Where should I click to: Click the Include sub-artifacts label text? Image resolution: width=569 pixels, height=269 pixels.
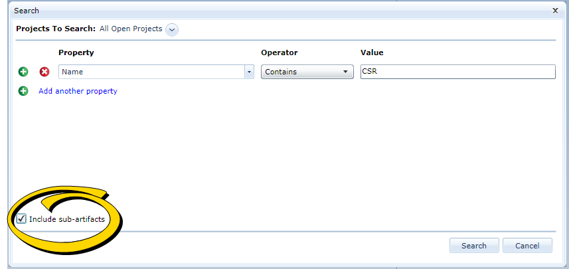click(x=66, y=219)
